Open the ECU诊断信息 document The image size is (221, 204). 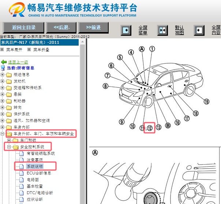click(x=39, y=173)
